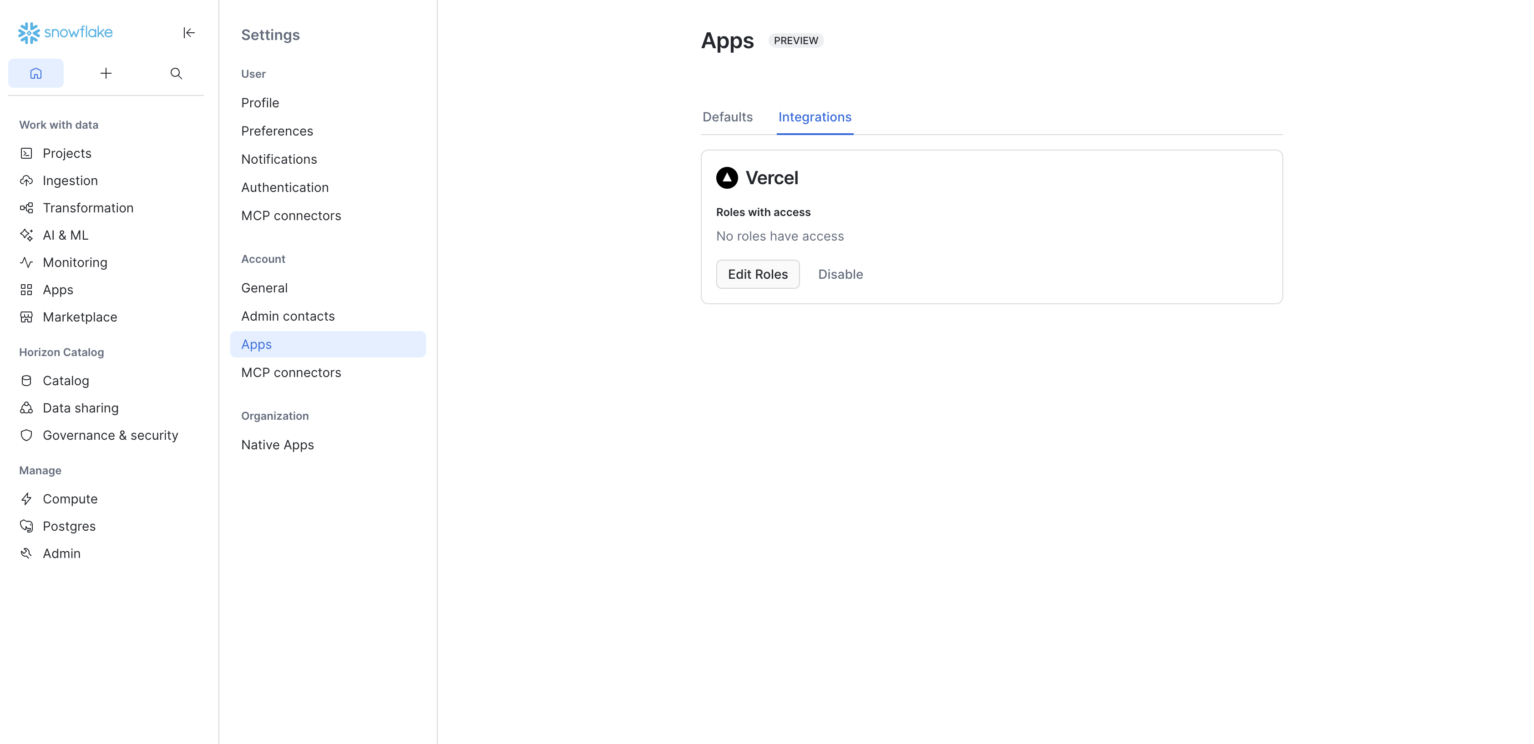
Task: Click the Apps grid icon in the sidebar
Action: coord(26,290)
